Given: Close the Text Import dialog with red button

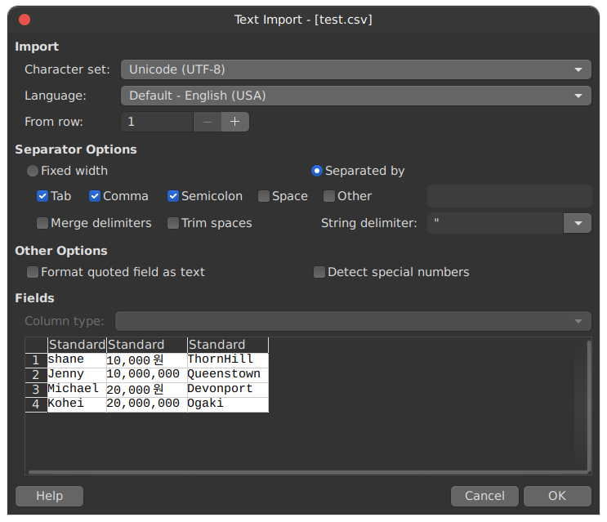Looking at the screenshot, I should [25, 20].
